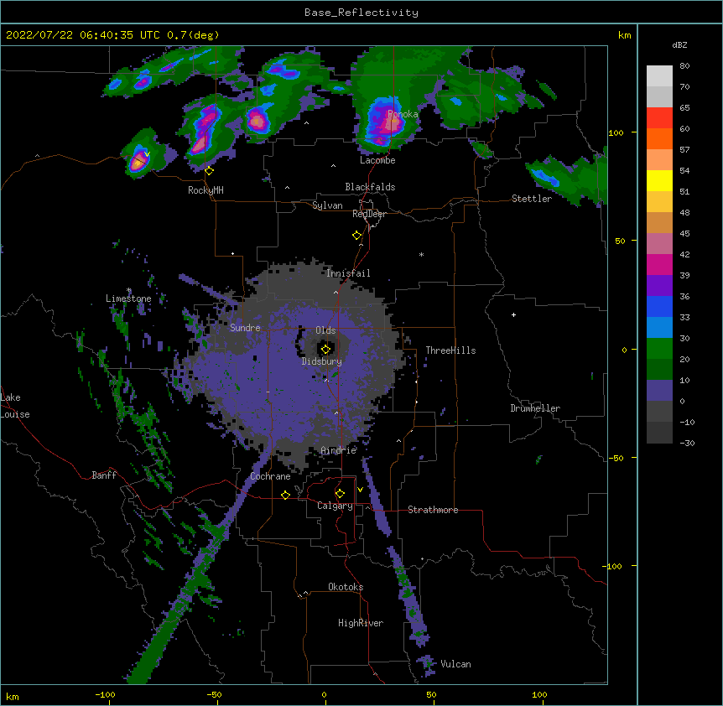Select the radar site diamond between Olds and Didsbury
The image size is (723, 706).
[325, 349]
